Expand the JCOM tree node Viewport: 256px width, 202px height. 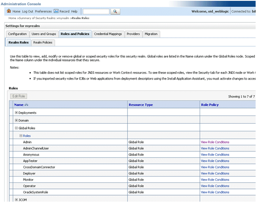tap(17, 199)
